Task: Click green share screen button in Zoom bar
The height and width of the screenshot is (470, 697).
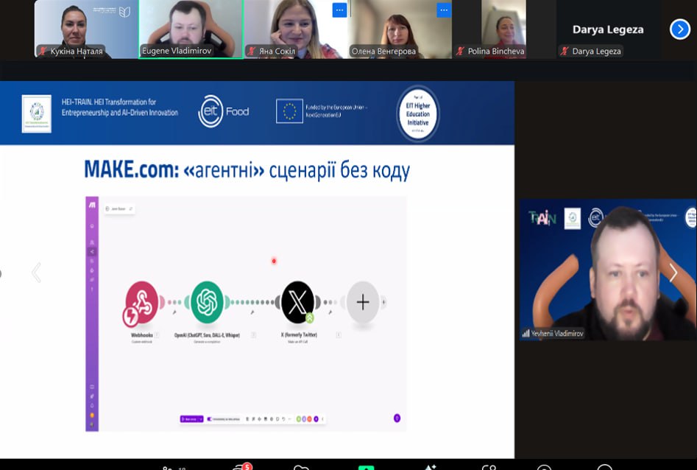Action: [x=367, y=467]
